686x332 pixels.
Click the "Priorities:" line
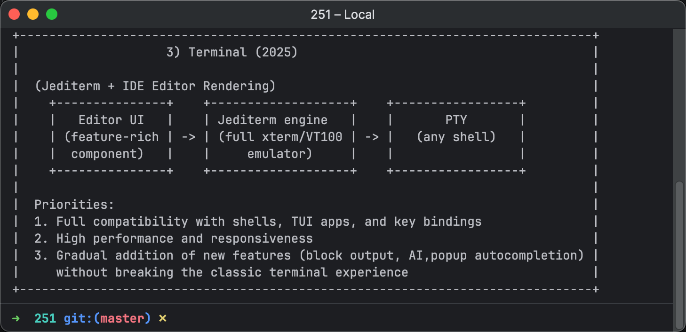point(75,205)
